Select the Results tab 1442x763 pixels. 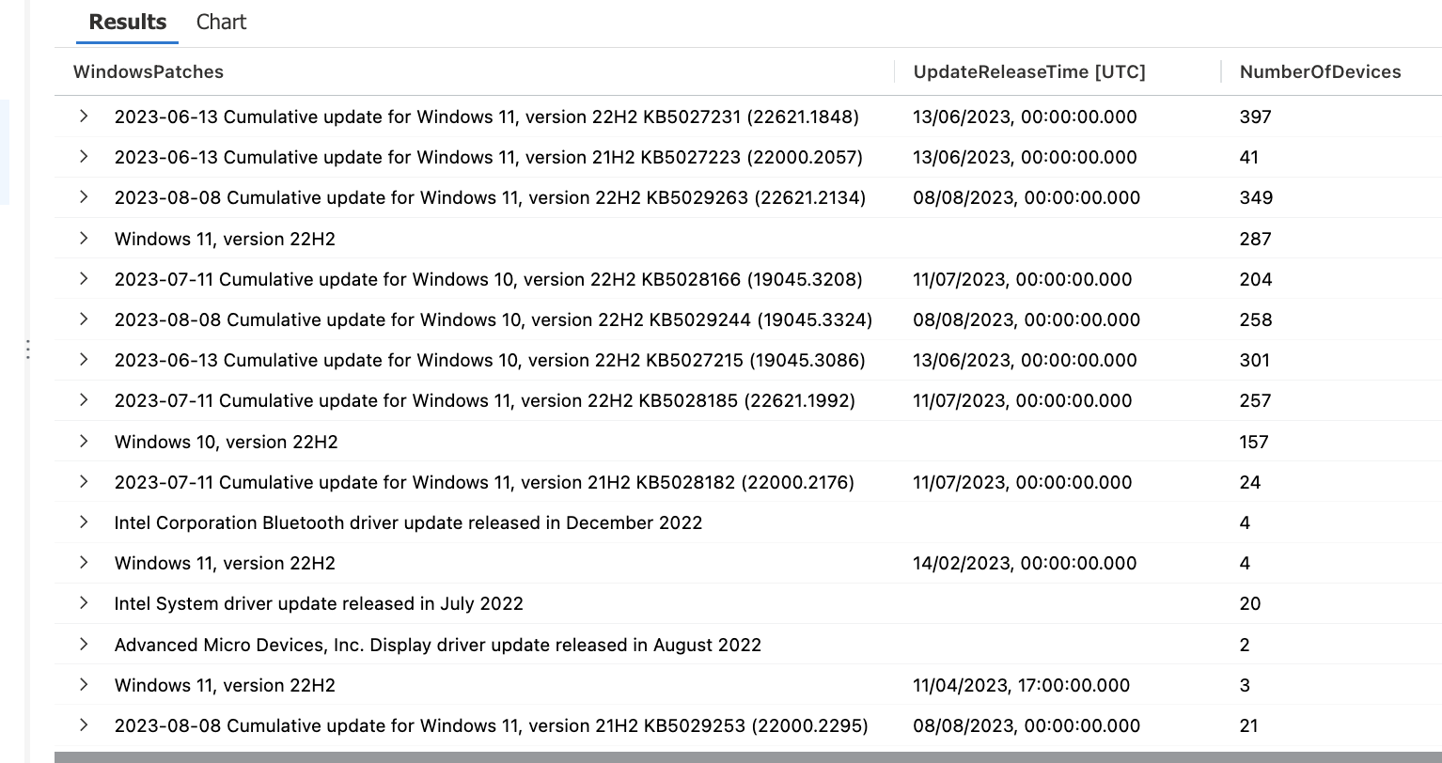click(126, 22)
